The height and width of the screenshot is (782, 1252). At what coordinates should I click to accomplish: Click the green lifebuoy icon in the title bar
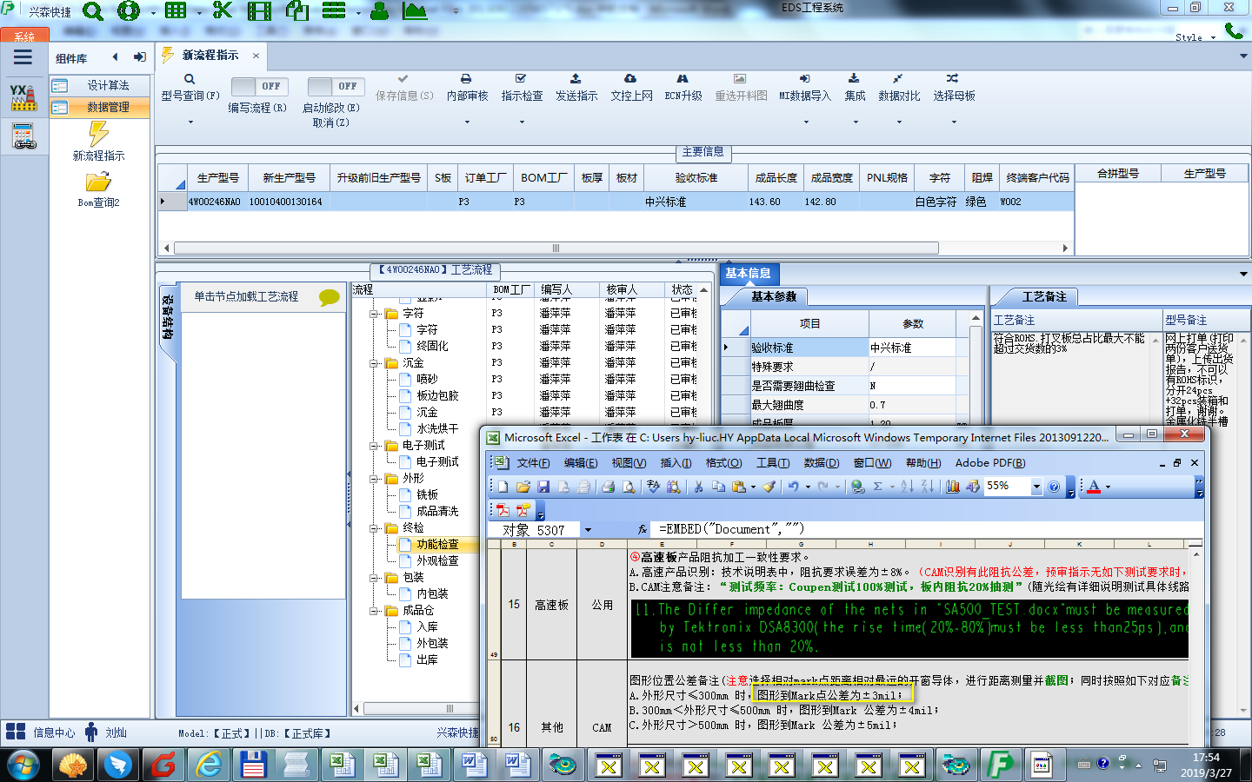click(x=129, y=11)
